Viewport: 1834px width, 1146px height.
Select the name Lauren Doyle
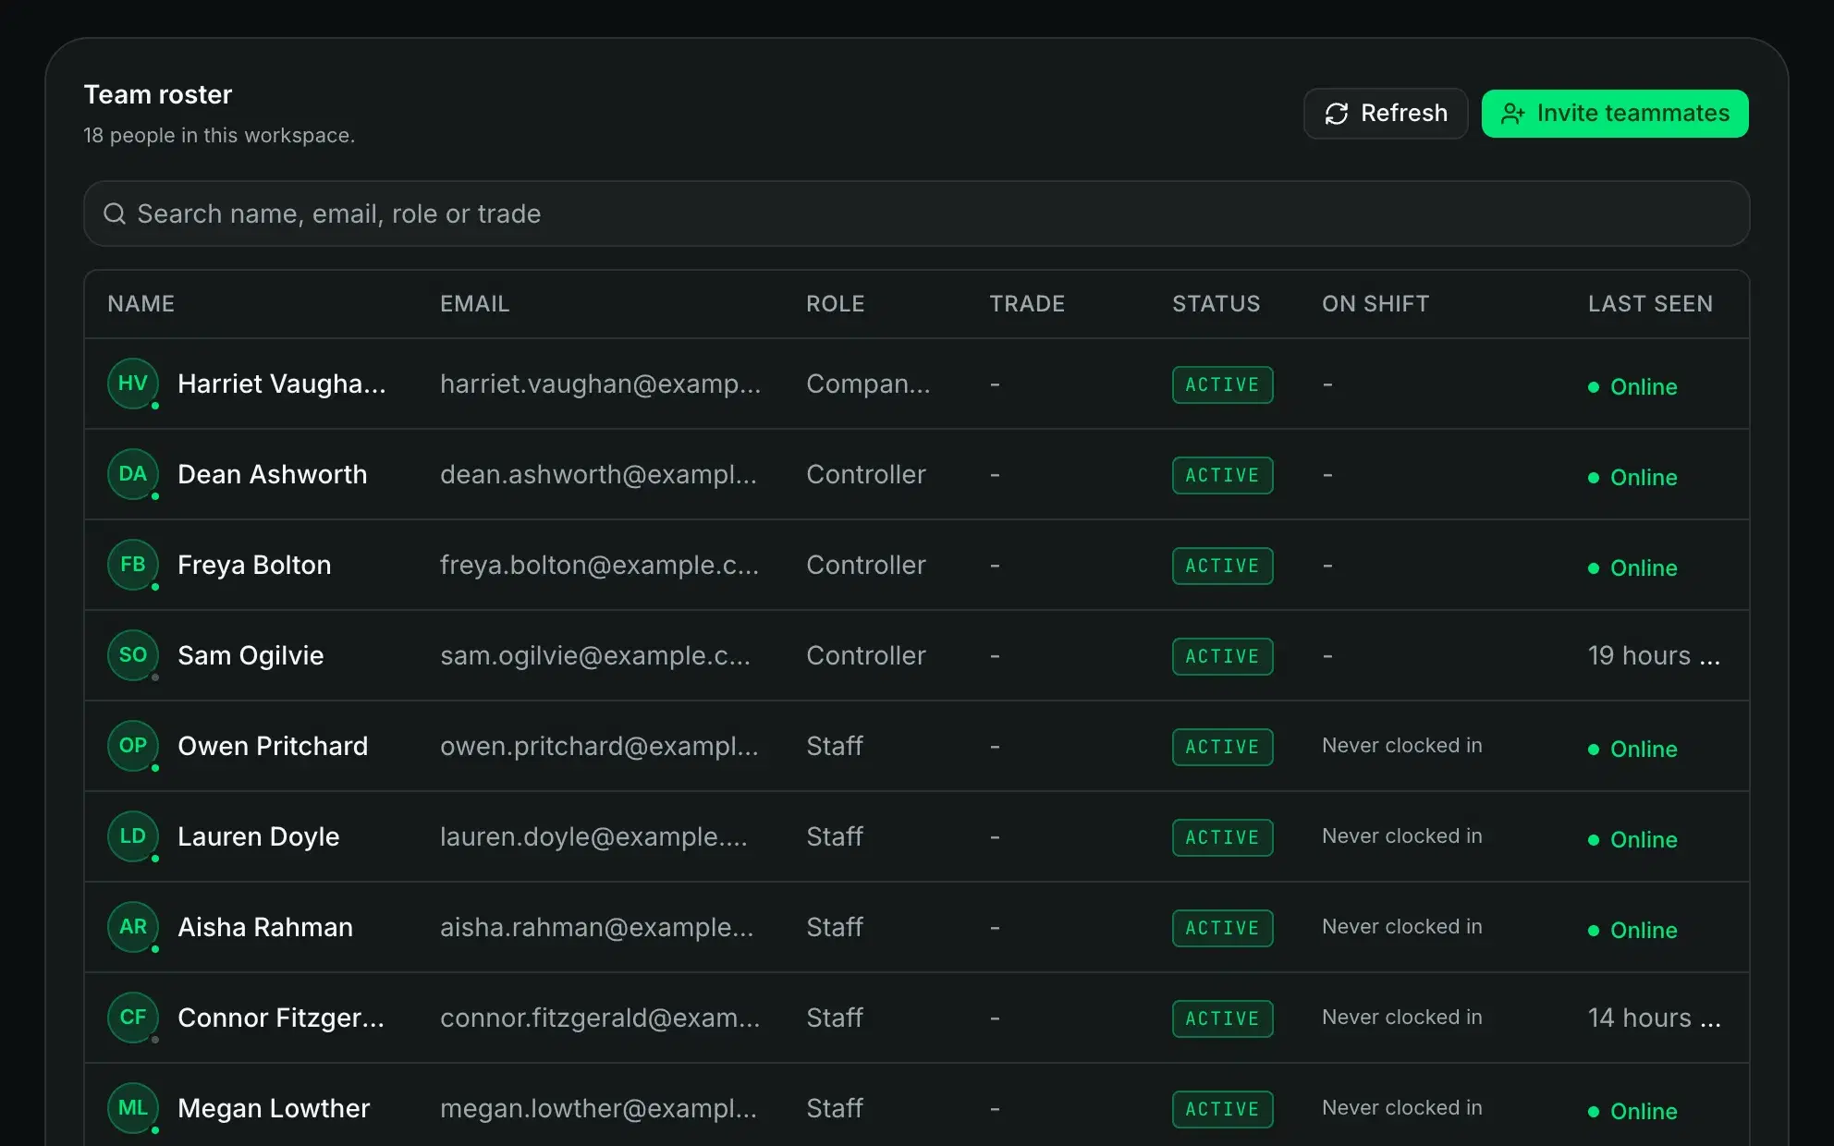tap(258, 836)
